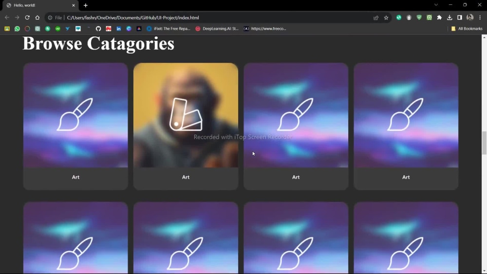Select the Art label under third card
The image size is (487, 274).
tap(296, 177)
